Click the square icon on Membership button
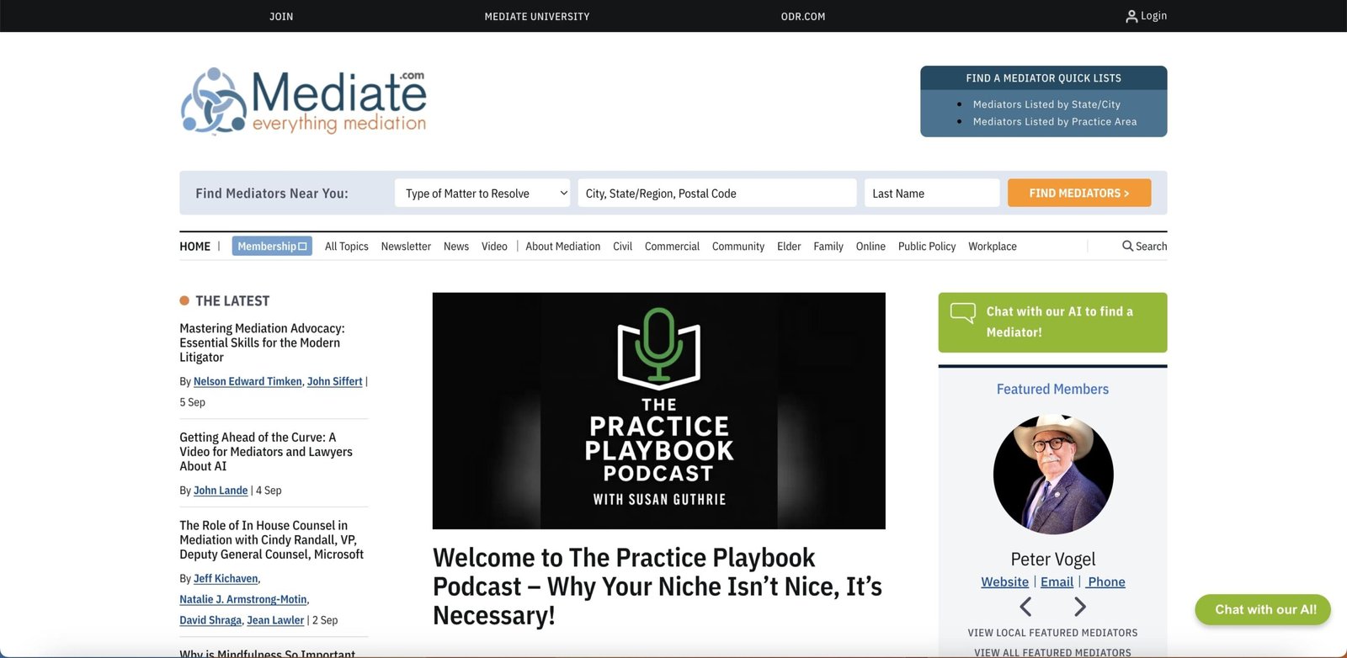The width and height of the screenshot is (1347, 658). [x=303, y=247]
